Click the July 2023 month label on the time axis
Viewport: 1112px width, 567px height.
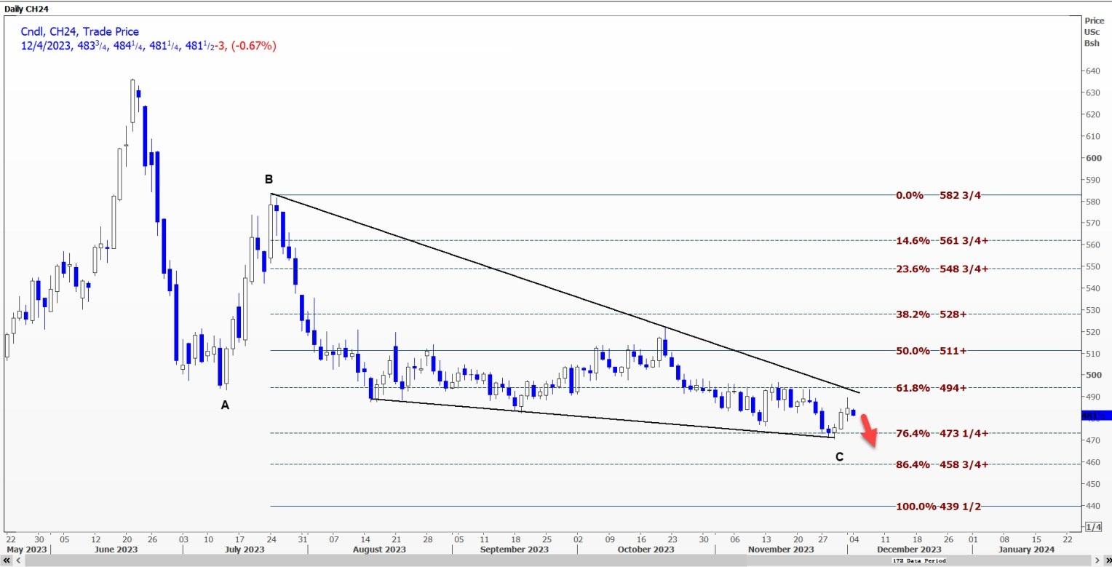244,550
